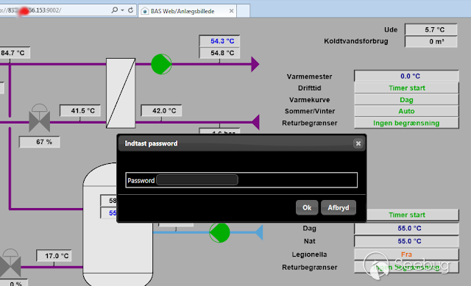Click the upper green pump icon
The height and width of the screenshot is (286, 471).
[x=161, y=64]
